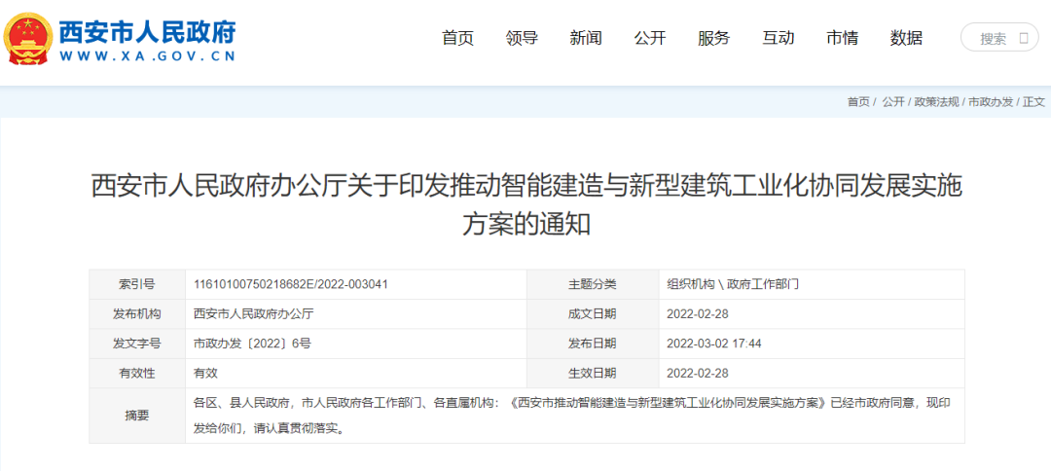Click the 索引号 label cell
1051x471 pixels.
click(137, 284)
